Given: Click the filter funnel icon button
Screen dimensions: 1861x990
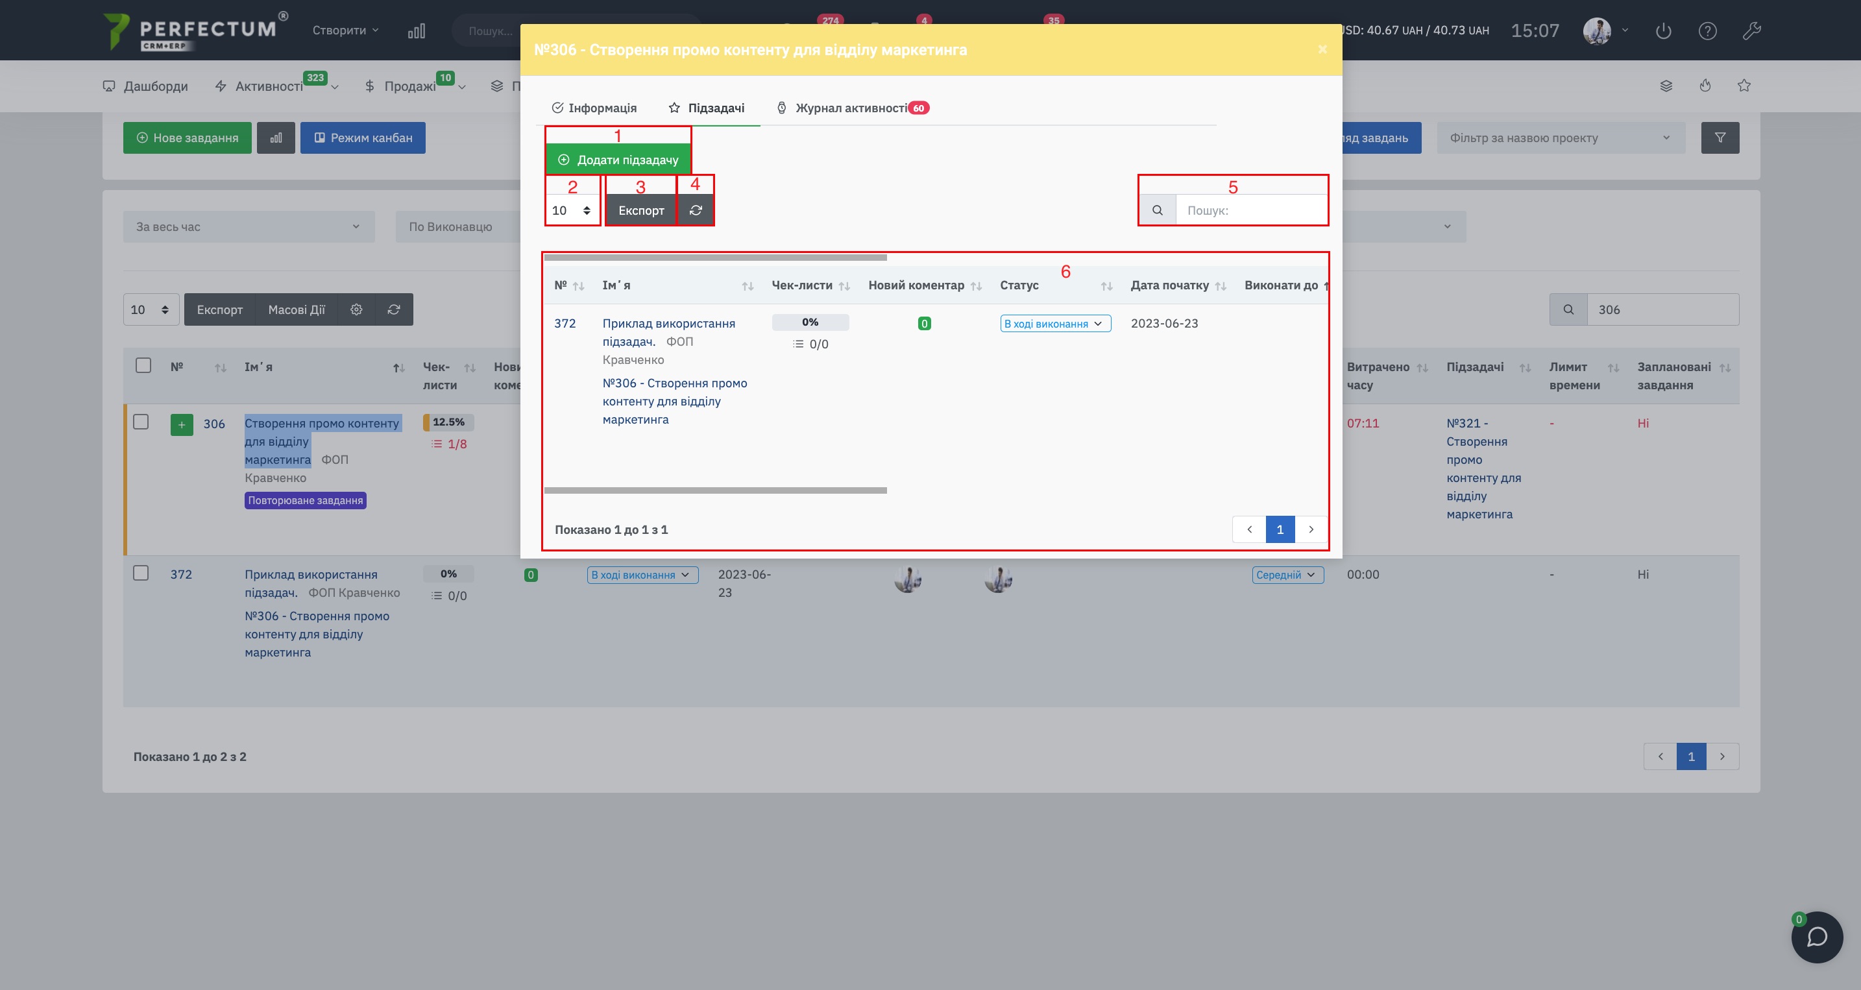Looking at the screenshot, I should (x=1720, y=138).
